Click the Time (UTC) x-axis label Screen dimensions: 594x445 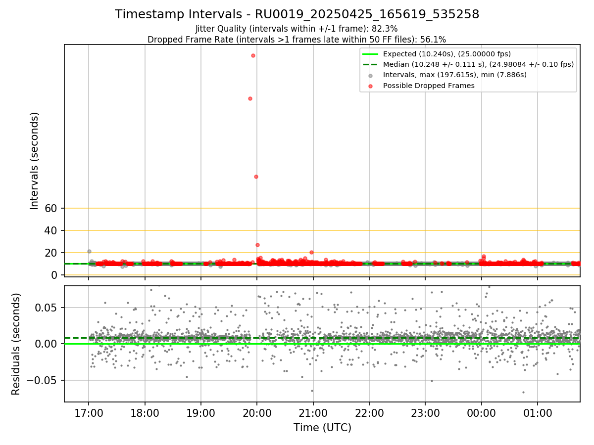coord(322,428)
